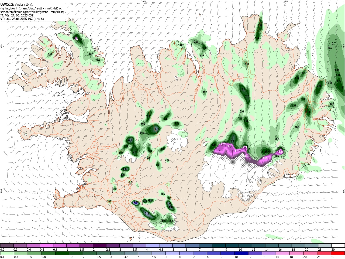Click the 3.0 precipitation value on the map
Viewport: 345px width, 259px height.
click(x=145, y=201)
